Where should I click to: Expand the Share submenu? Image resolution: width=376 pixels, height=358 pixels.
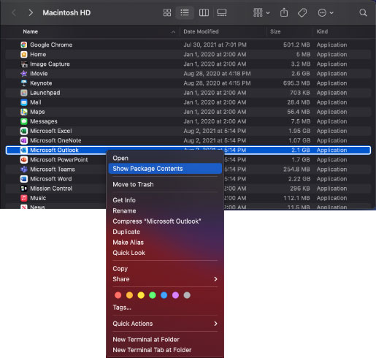165,279
